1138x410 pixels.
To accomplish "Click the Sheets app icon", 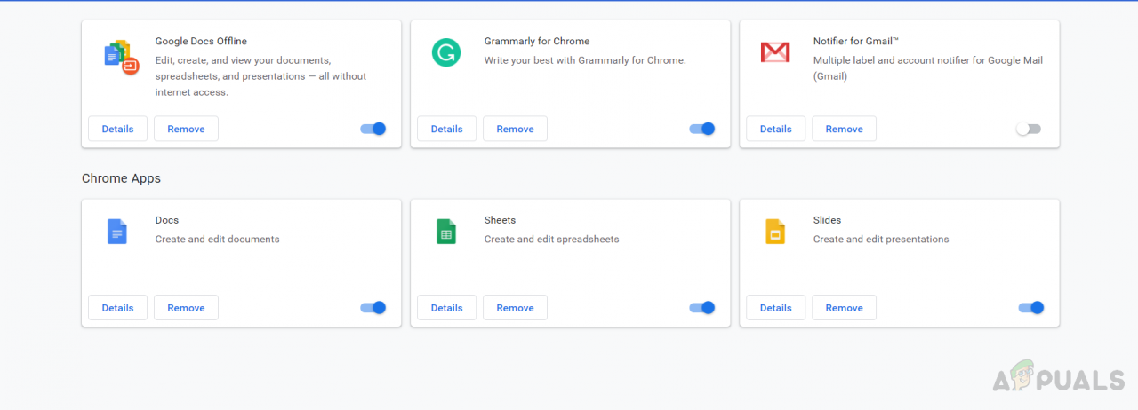I will click(x=445, y=232).
